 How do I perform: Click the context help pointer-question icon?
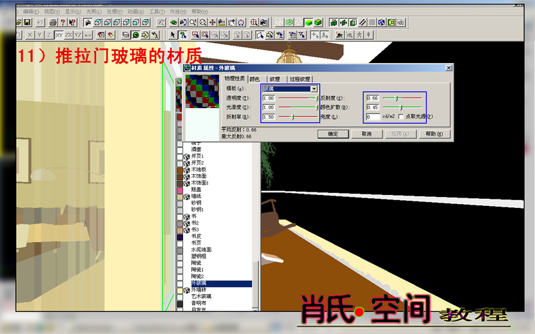pyautogui.click(x=72, y=23)
